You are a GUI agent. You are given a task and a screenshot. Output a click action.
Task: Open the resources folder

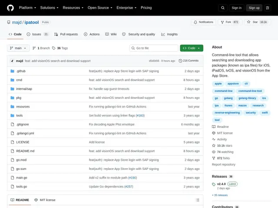tap(23, 107)
